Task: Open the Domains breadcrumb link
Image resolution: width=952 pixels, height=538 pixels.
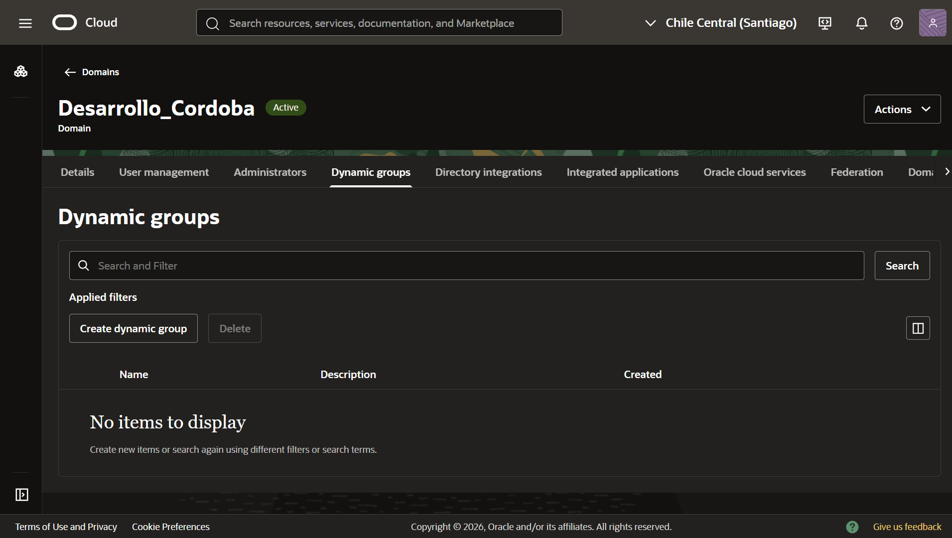Action: (x=101, y=72)
